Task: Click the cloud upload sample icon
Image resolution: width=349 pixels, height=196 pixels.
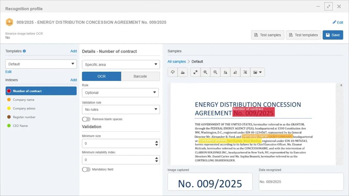Action: (173, 72)
